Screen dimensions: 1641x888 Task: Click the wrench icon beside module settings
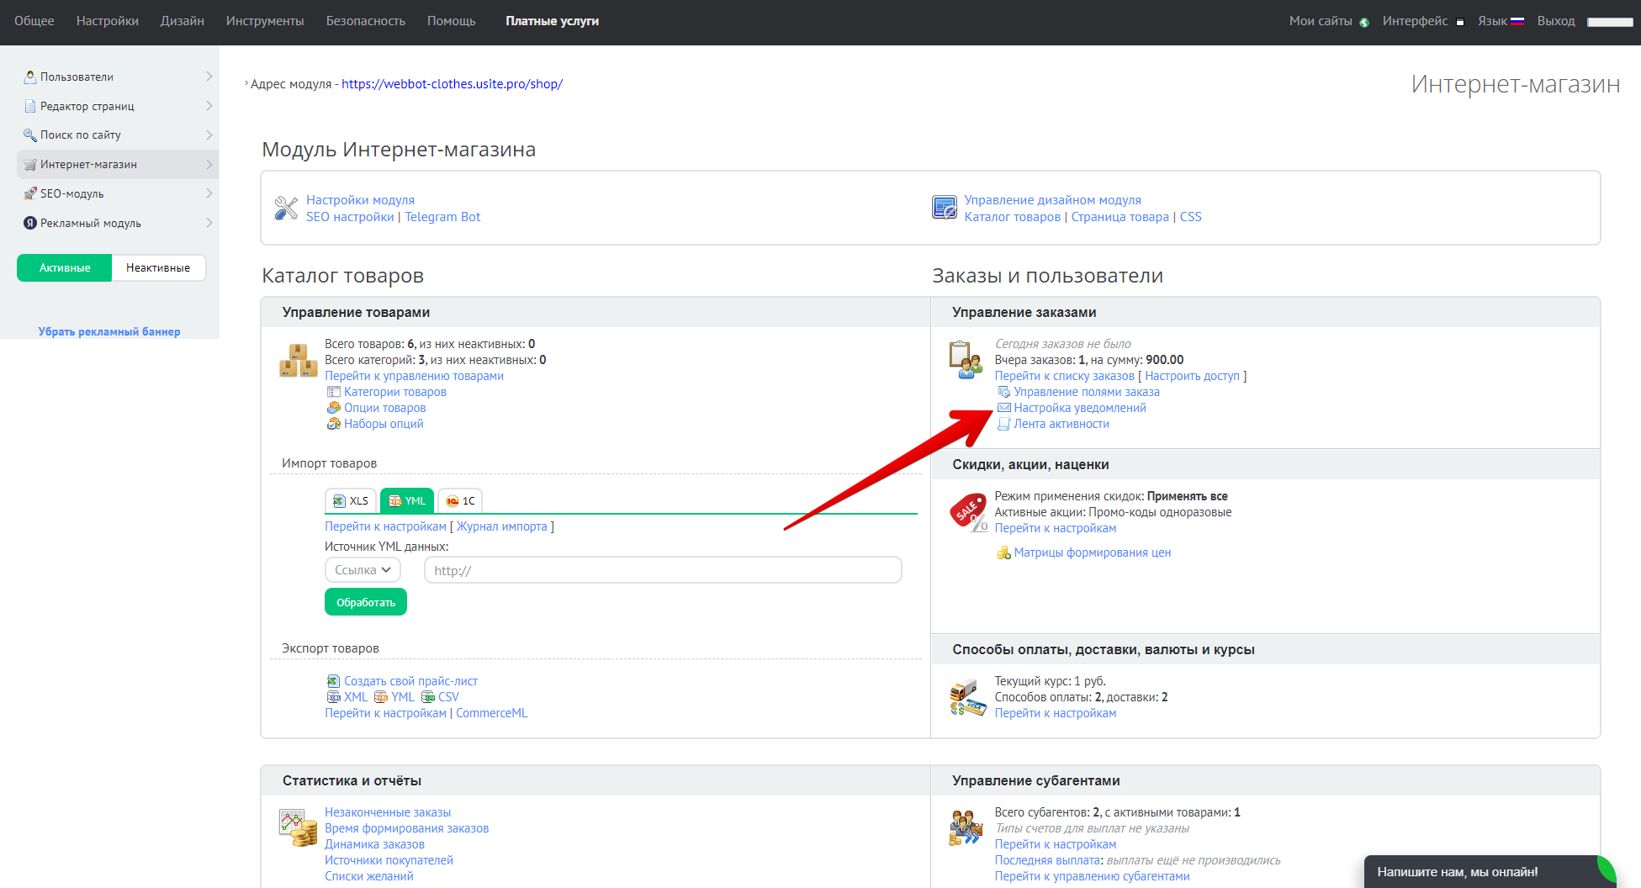[x=286, y=208]
